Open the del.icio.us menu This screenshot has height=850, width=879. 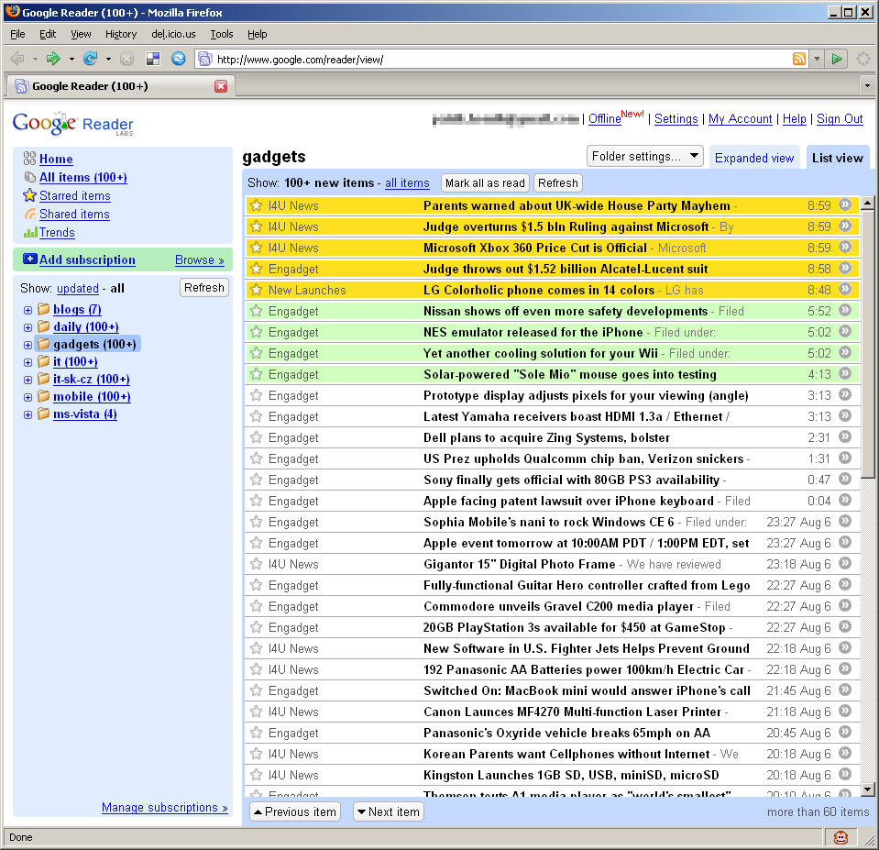tap(173, 34)
